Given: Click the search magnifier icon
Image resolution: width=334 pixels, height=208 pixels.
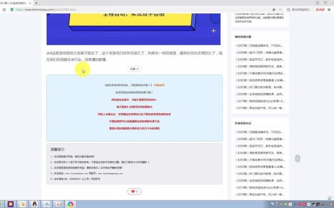Looking at the screenshot, I should (x=288, y=9).
